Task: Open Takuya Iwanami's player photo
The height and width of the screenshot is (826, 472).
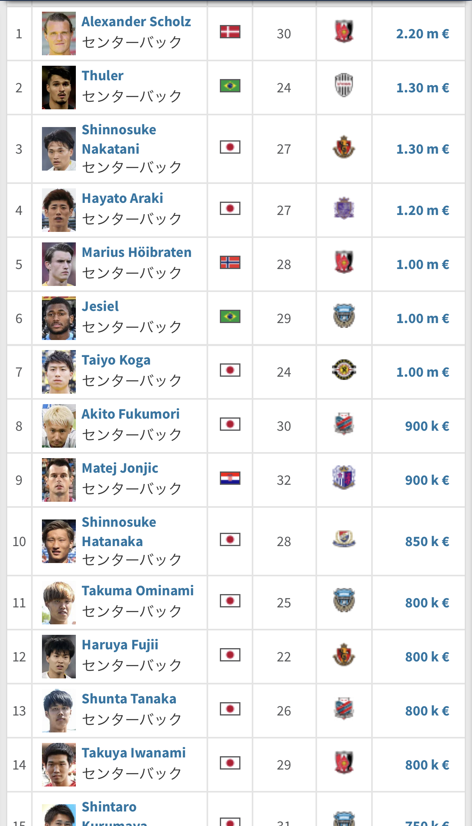Action: pos(59,765)
